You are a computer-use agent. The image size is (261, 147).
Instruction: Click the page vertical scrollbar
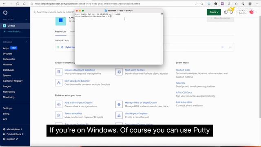(x=260, y=67)
